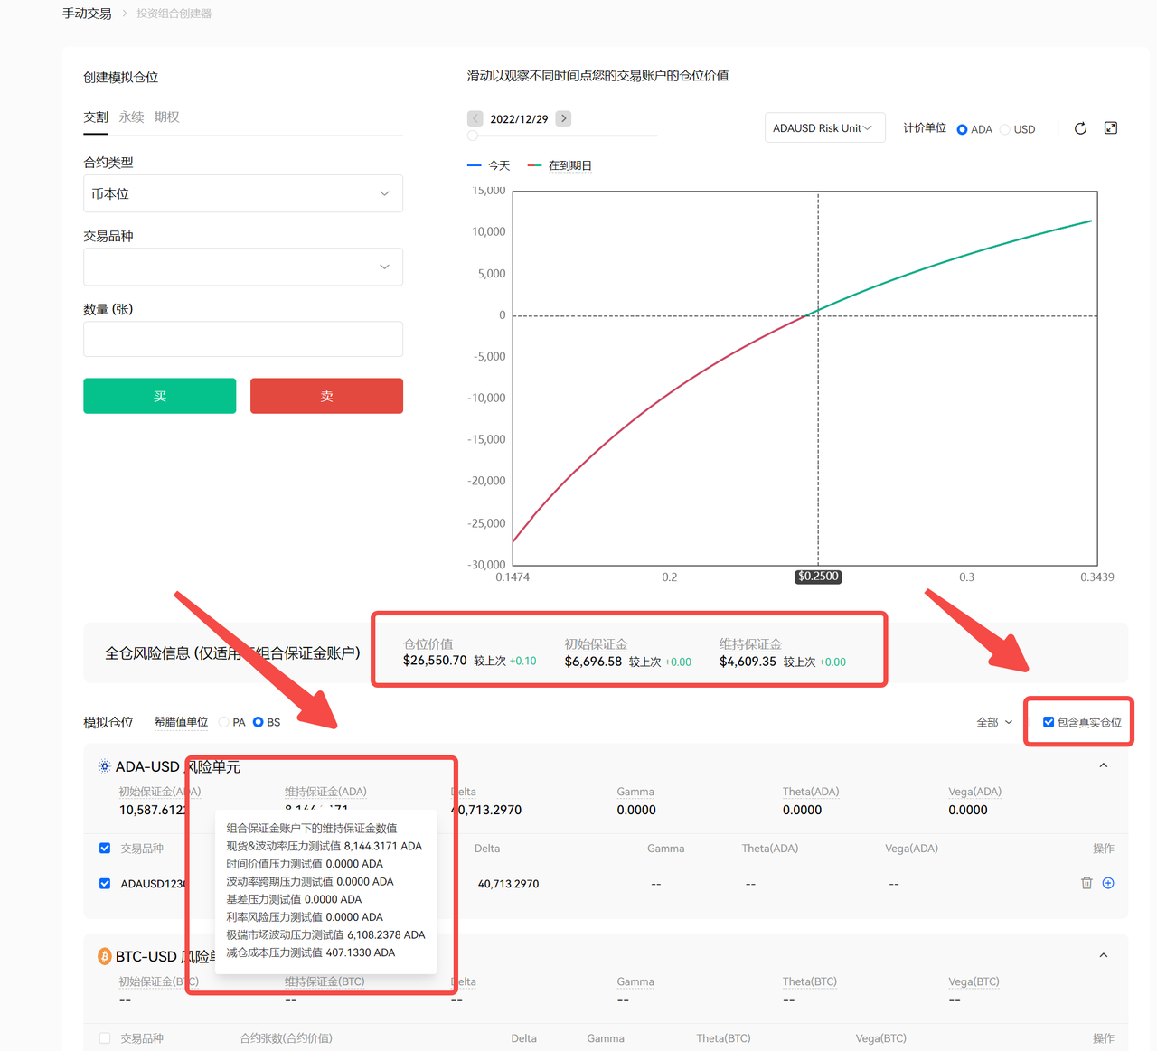Viewport: 1157px width, 1051px height.
Task: Open the 合约类型 币本位 dropdown
Action: click(x=242, y=193)
